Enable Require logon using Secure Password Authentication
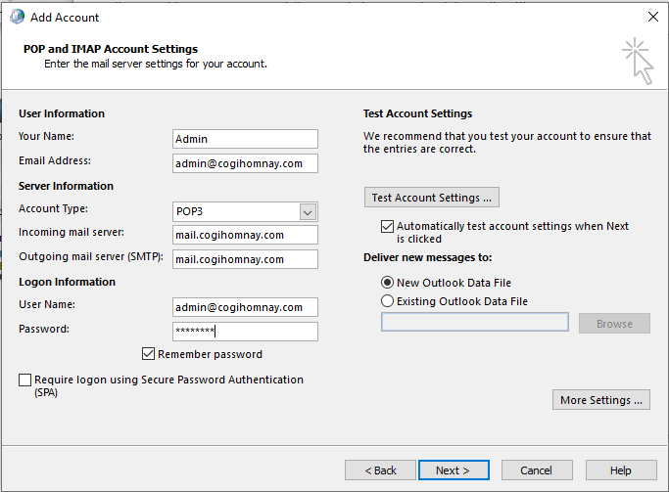The image size is (669, 492). [24, 380]
